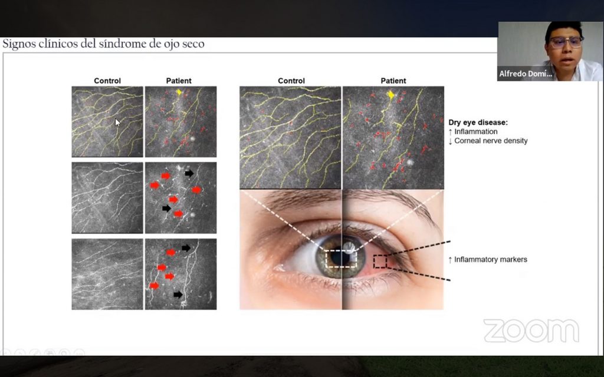The height and width of the screenshot is (377, 604).
Task: Select the middle Patient image with red arrows
Action: [180, 197]
